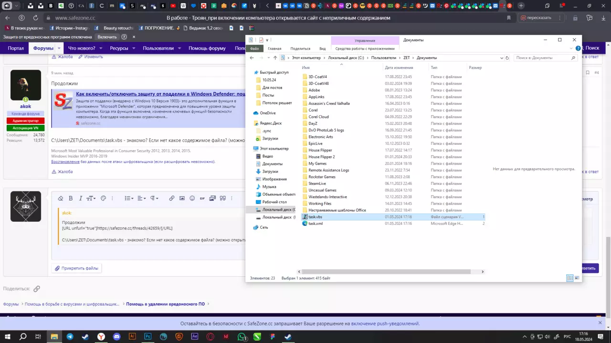The width and height of the screenshot is (611, 343).
Task: Expand the text alignment dropdown in editor
Action: (142, 198)
